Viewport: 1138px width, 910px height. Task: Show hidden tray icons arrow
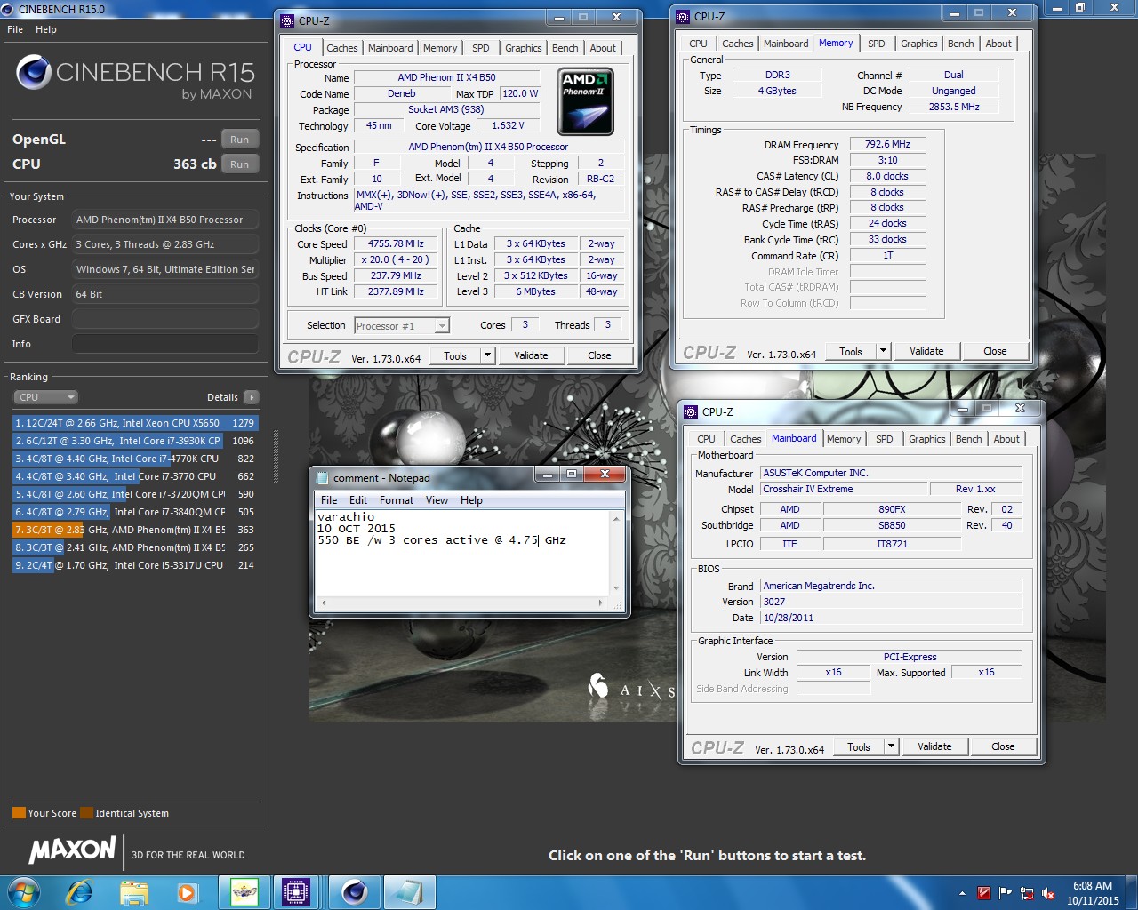tap(962, 893)
